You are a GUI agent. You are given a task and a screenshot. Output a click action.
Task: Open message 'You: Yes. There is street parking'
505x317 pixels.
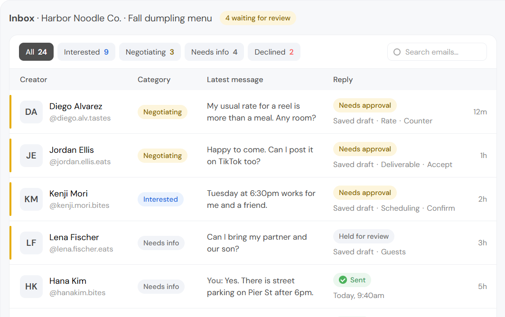click(260, 287)
